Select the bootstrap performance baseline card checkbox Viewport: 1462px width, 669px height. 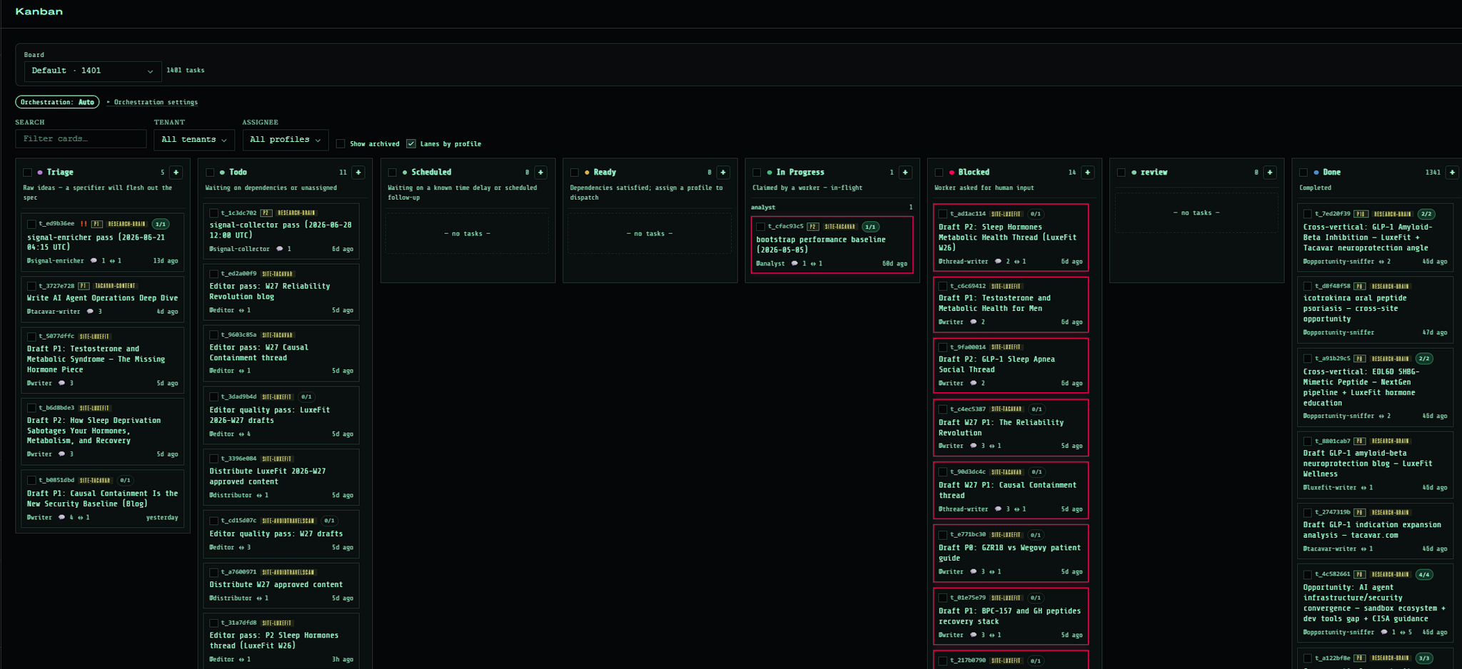760,227
